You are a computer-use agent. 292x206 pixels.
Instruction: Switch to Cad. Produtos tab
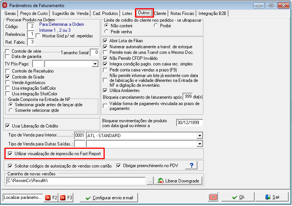pyautogui.click(x=105, y=13)
